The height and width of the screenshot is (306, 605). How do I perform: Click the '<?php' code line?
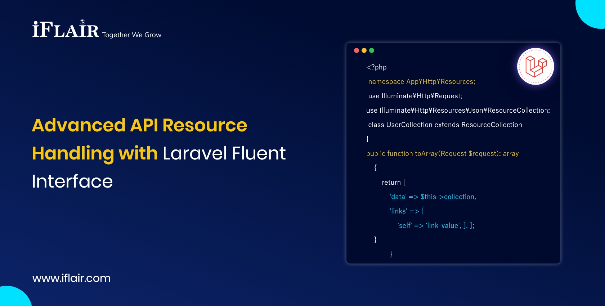pos(376,67)
